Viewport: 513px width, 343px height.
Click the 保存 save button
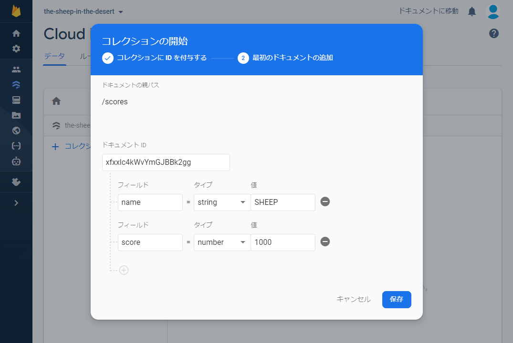coord(397,300)
